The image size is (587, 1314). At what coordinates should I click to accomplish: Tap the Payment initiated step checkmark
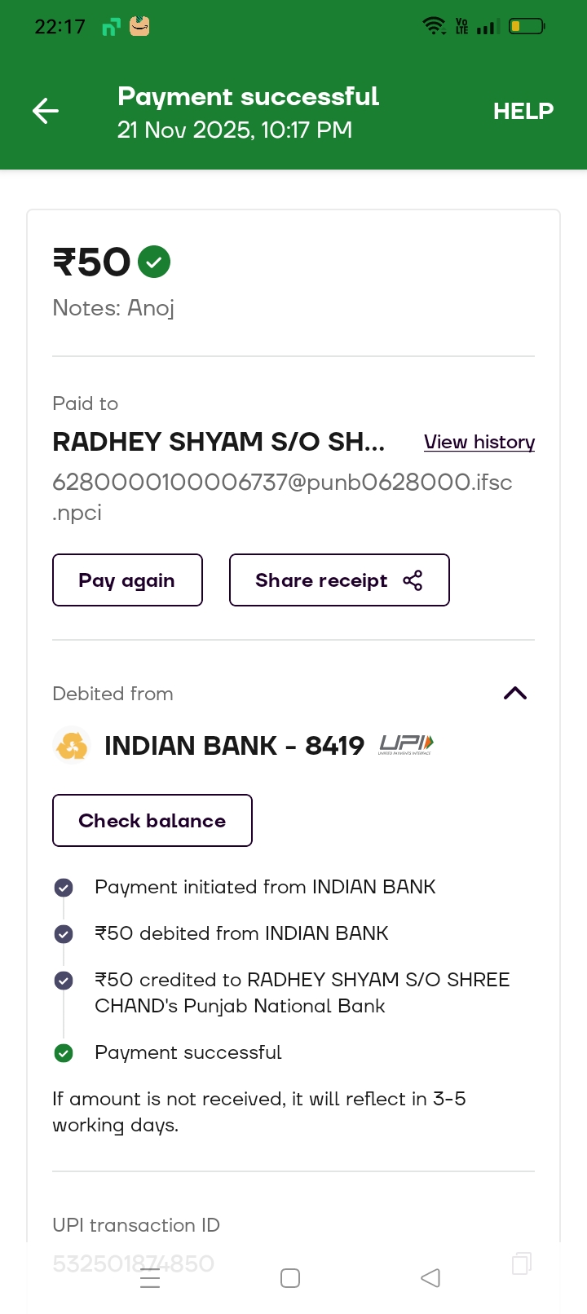pyautogui.click(x=64, y=888)
